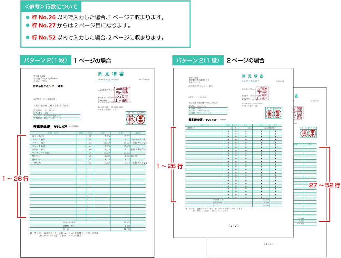This screenshot has width=341, height=258.
Task: Click '支払条件 月末締め翌月払い' on the one-page sample
Action: (47, 116)
